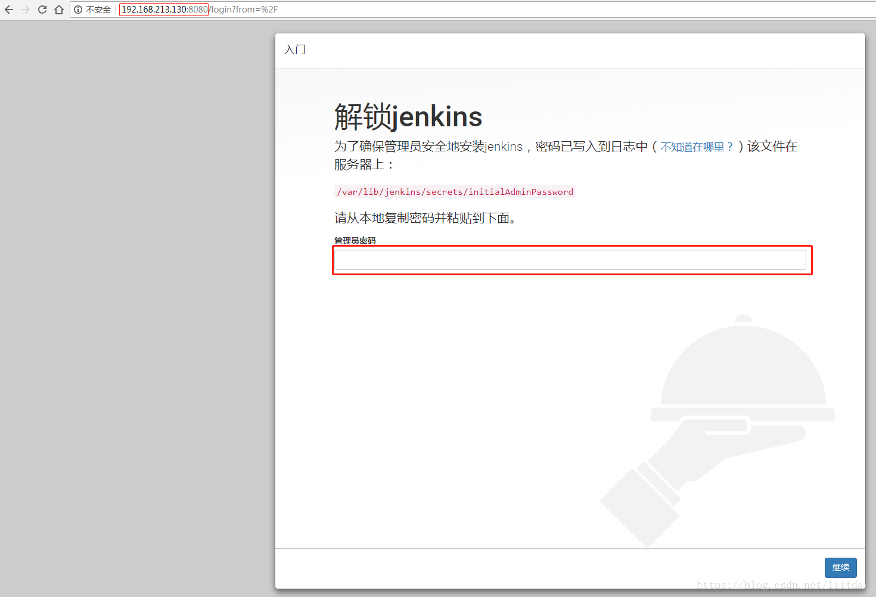
Task: Click the 入门 dialog title
Action: (295, 49)
